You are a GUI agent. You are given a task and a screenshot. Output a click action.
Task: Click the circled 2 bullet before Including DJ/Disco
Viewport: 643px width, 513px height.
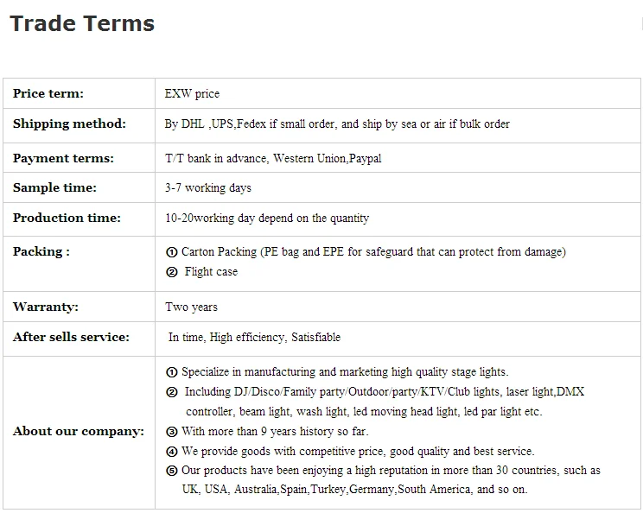171,392
